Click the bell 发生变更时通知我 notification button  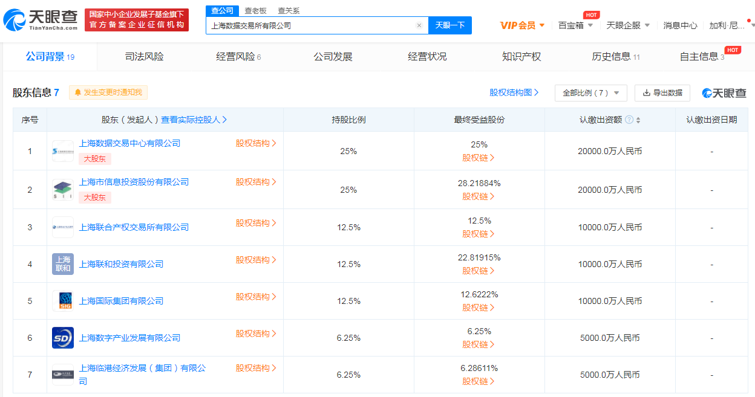(108, 92)
